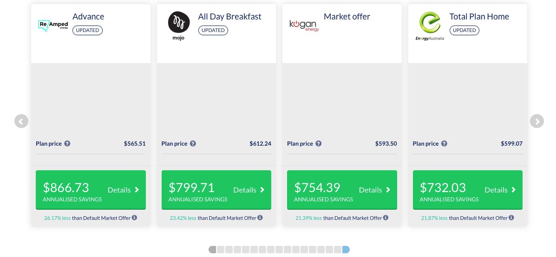Go to previous plans with left arrow
The height and width of the screenshot is (257, 556).
click(21, 122)
